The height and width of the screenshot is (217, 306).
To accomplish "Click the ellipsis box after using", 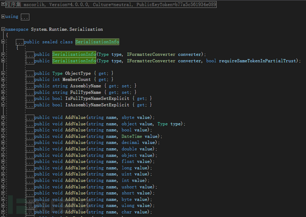I will [25, 17].
